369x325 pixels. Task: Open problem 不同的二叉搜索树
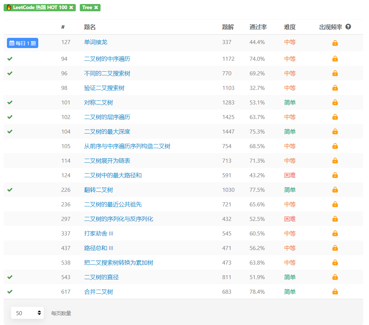(107, 74)
